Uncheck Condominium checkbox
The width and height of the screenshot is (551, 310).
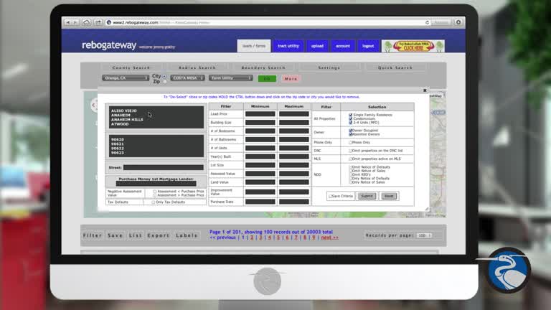point(350,119)
